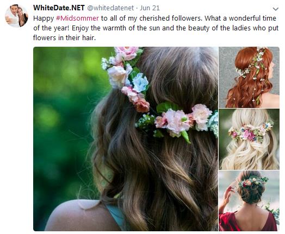Click the WhiteDate.NET display name
285x234 pixels.
click(59, 8)
